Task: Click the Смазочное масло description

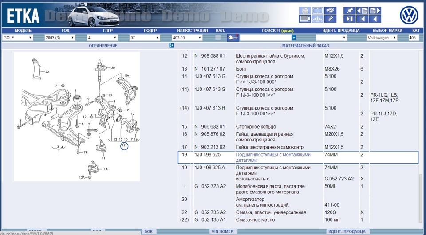Action: coord(256,220)
